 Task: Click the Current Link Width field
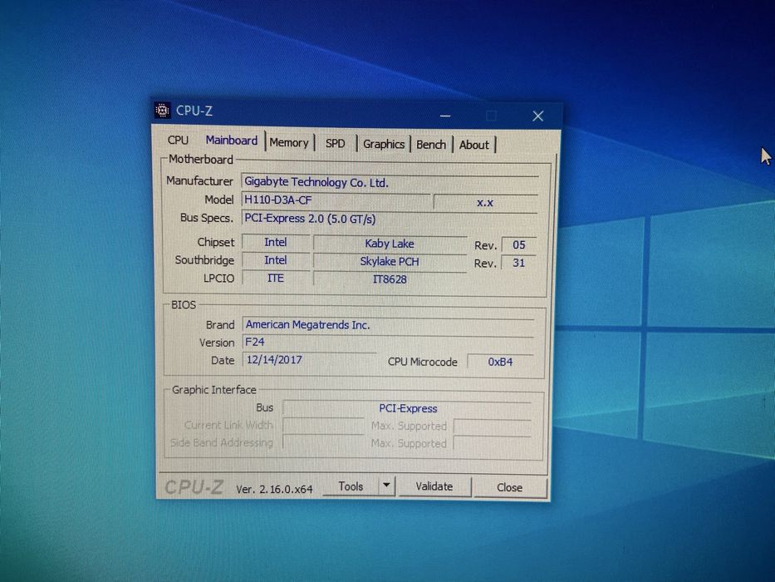(x=324, y=425)
